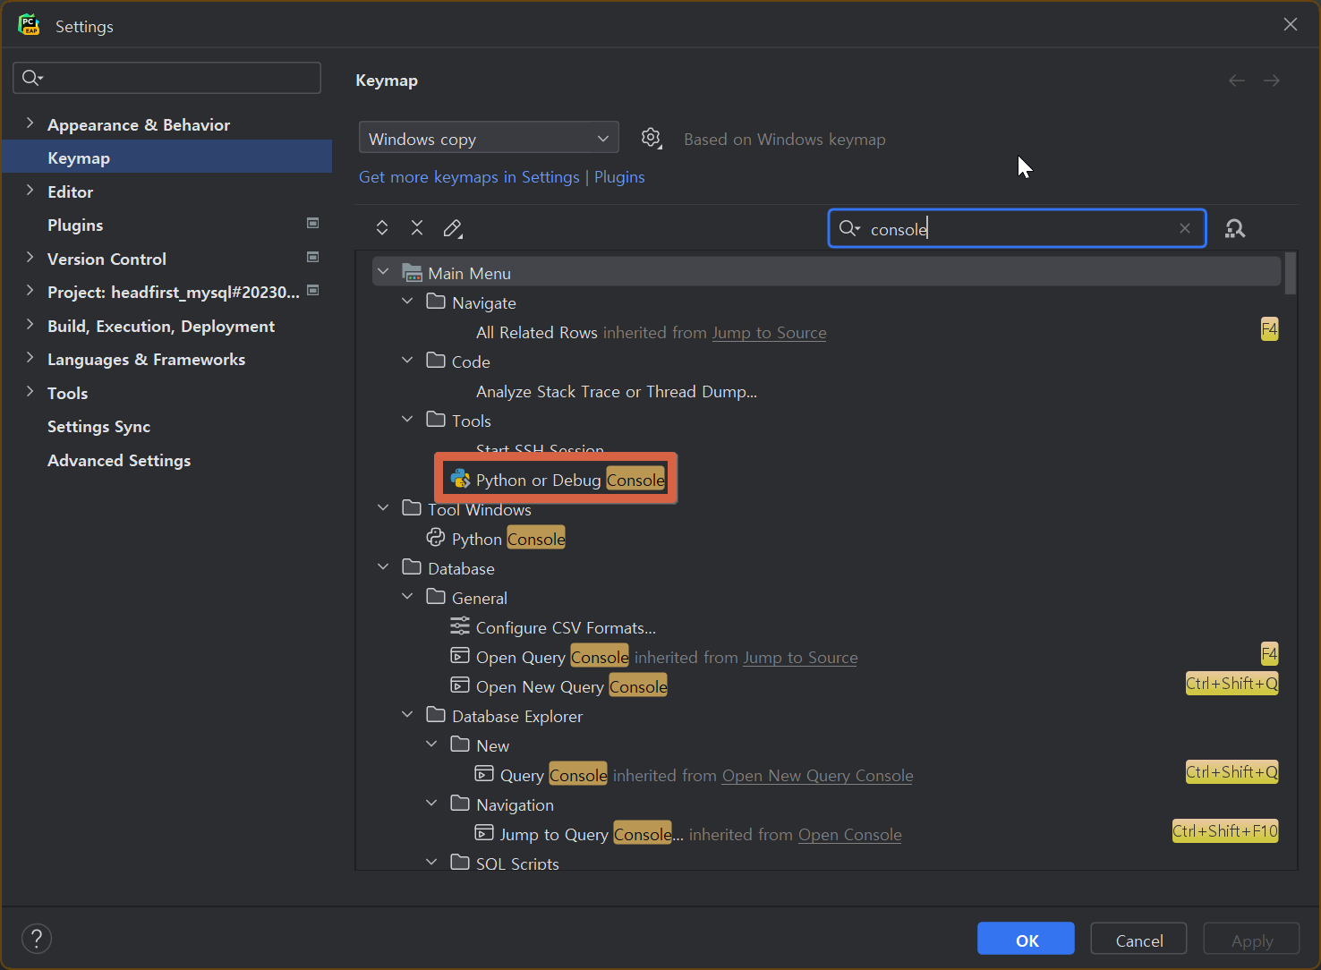Click the Jump to Query Console icon

point(484,833)
